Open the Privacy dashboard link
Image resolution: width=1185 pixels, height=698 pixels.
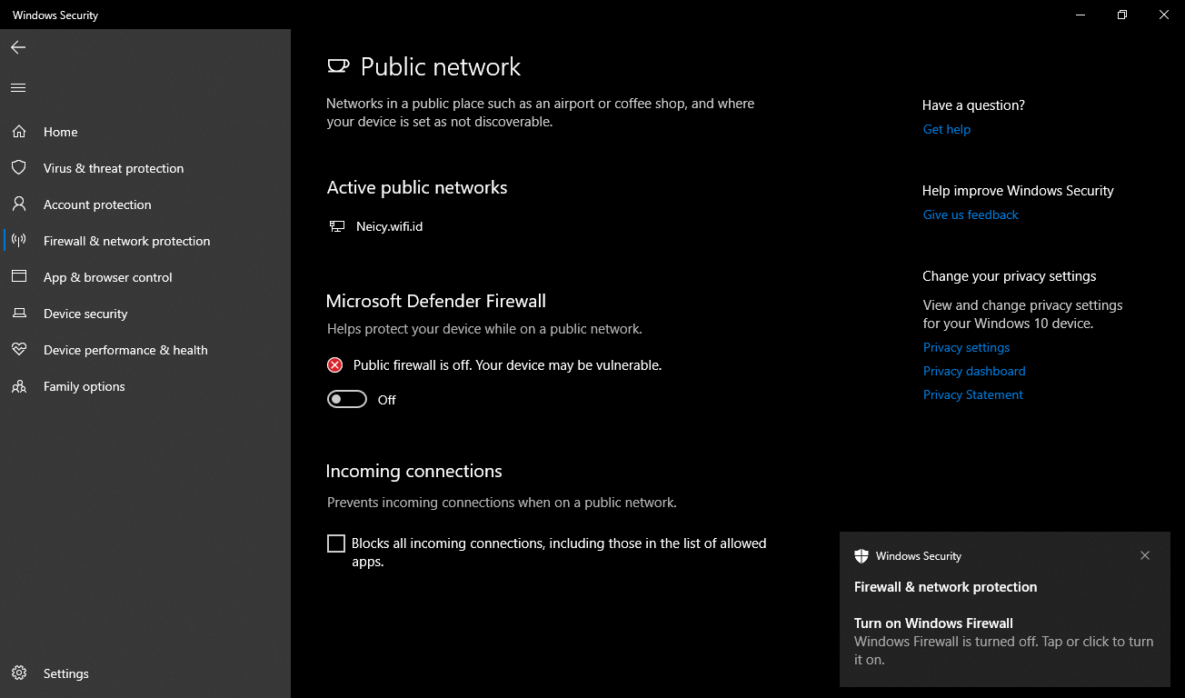click(x=974, y=371)
